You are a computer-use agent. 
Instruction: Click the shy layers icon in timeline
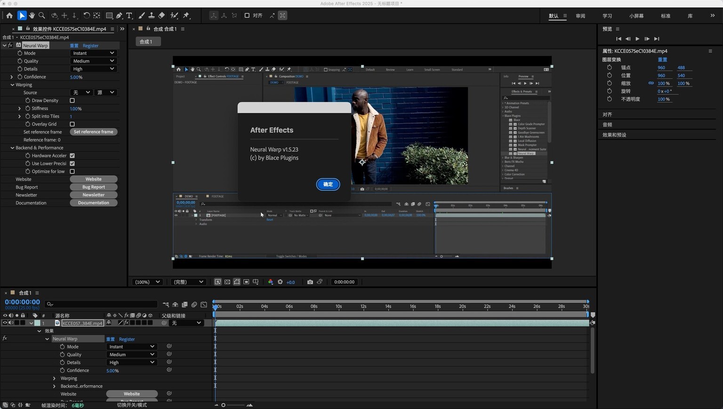175,305
